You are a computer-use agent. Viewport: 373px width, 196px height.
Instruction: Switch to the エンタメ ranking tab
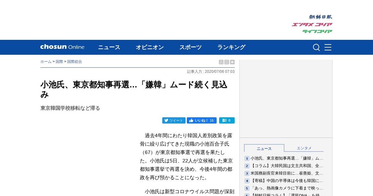pos(304,148)
